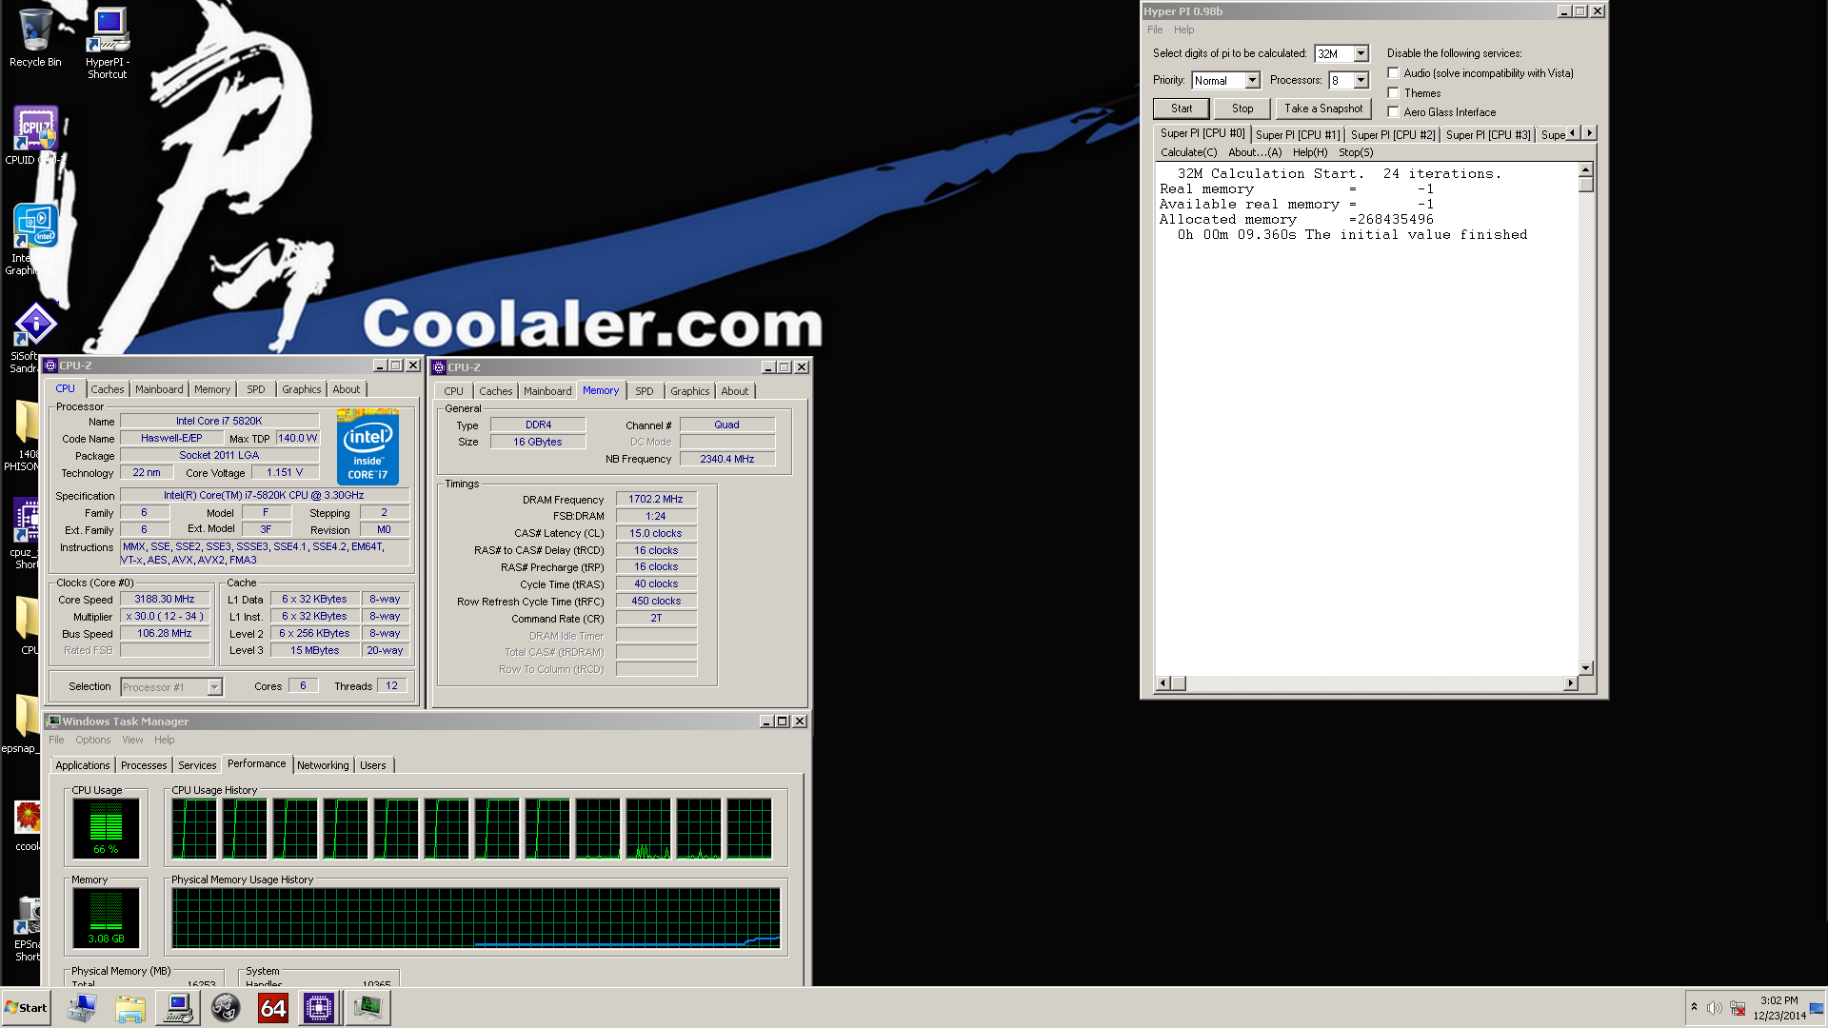The width and height of the screenshot is (1828, 1028).
Task: Open the Intel Graphics desktop icon
Action: tap(35, 238)
